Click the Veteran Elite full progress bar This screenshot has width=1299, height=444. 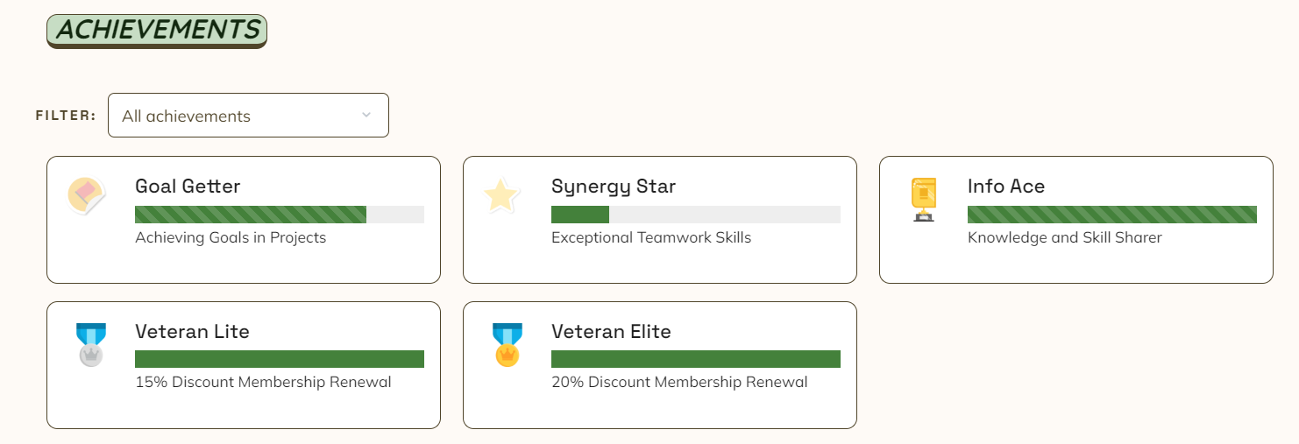(x=696, y=359)
